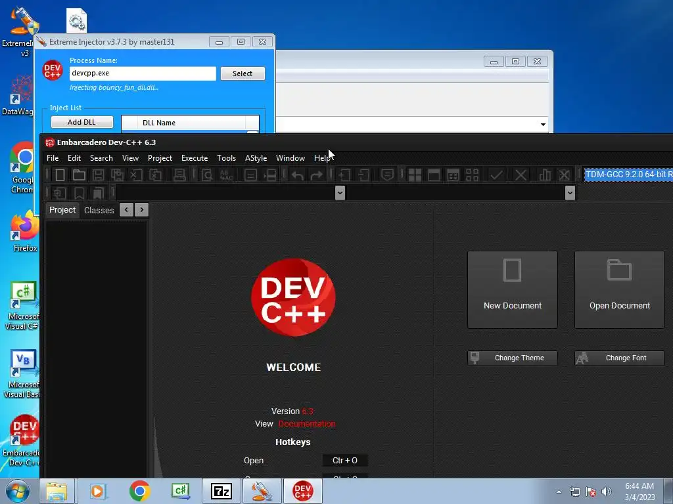Open the File menu
The image size is (673, 504).
[x=53, y=158]
